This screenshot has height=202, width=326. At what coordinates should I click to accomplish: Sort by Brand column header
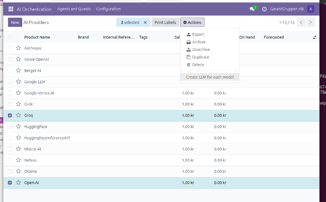coord(83,37)
